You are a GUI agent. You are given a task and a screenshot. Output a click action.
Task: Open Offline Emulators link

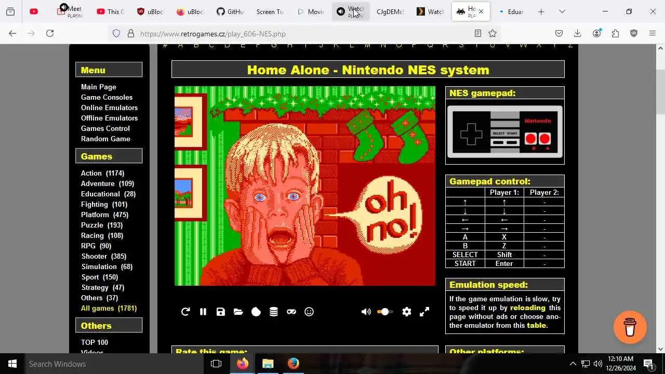[x=109, y=118]
